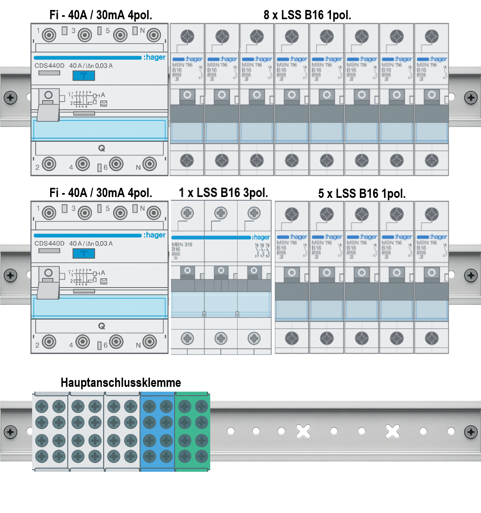Click the Q marking on upper Fi switch

pyautogui.click(x=101, y=148)
